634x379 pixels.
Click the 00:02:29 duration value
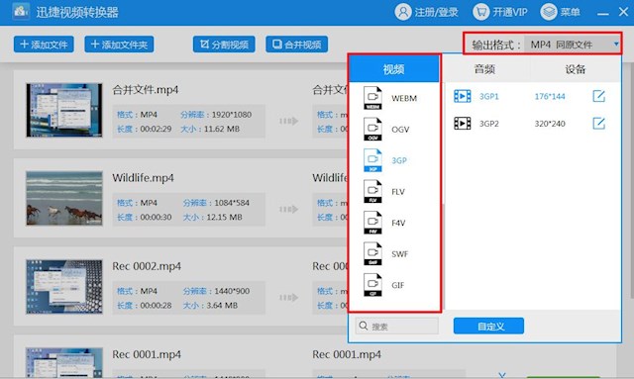pos(156,129)
